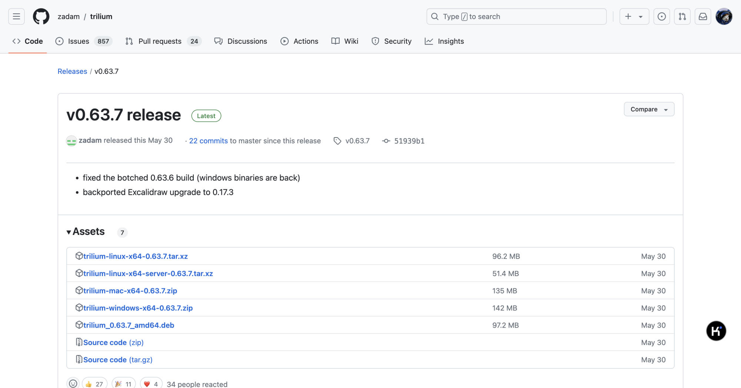This screenshot has width=741, height=388.
Task: Switch to the Issues tab
Action: click(83, 41)
